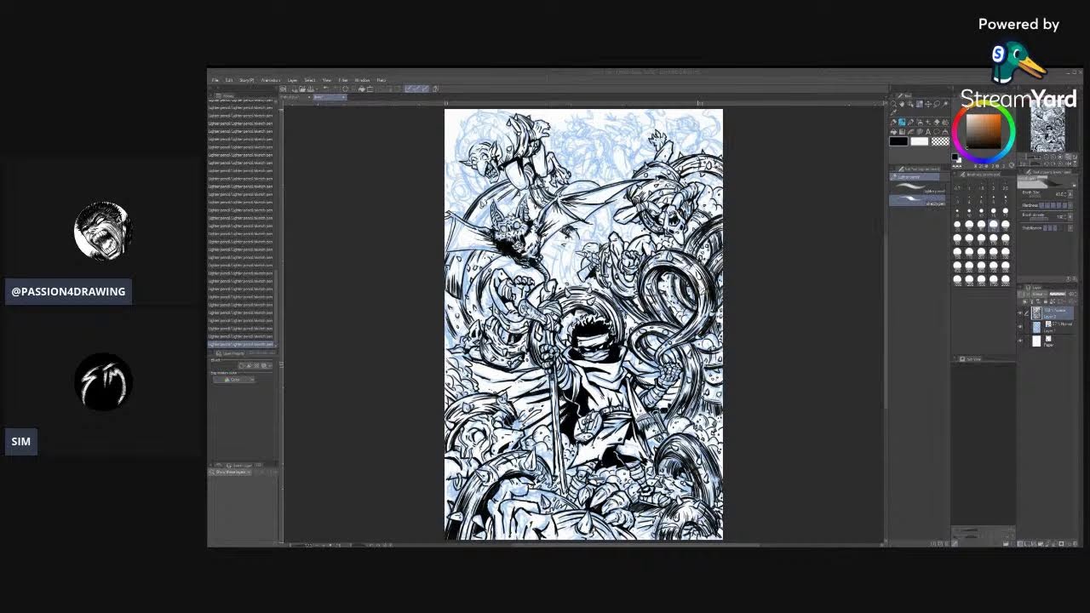This screenshot has width=1090, height=613.
Task: Toggle visibility of Layer 1
Action: point(1020,327)
